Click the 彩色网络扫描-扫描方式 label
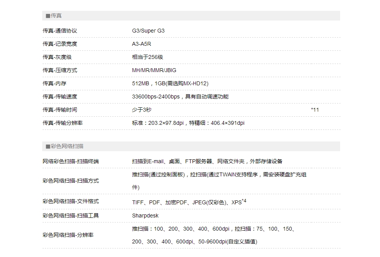The image size is (380, 257). [70, 181]
